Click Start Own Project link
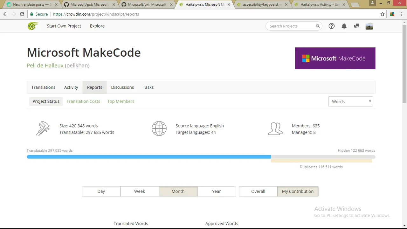 (64, 26)
